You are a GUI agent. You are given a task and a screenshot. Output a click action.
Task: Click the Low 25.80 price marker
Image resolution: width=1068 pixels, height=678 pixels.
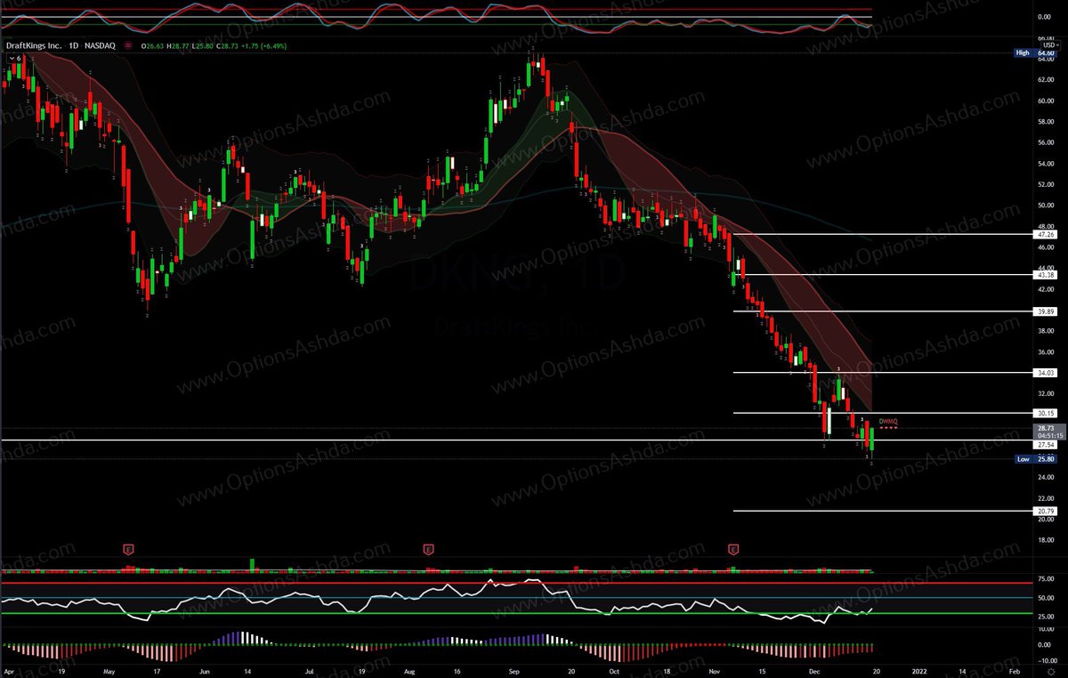(1037, 459)
